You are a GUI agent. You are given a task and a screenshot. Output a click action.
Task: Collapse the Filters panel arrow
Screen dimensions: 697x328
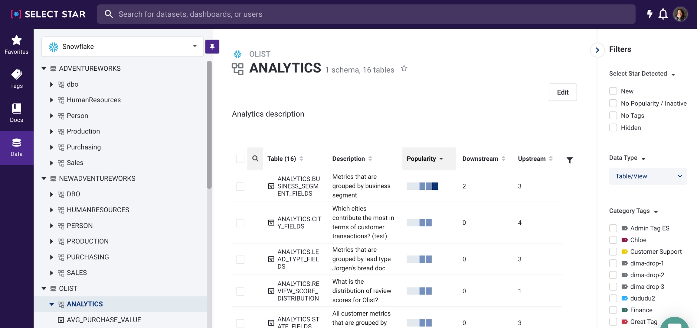click(597, 50)
